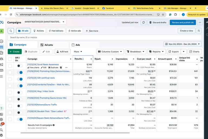The height and width of the screenshot is (139, 208).
Task: Turn off the Promoting amourmiosau campaign switch
Action: tap(20, 72)
